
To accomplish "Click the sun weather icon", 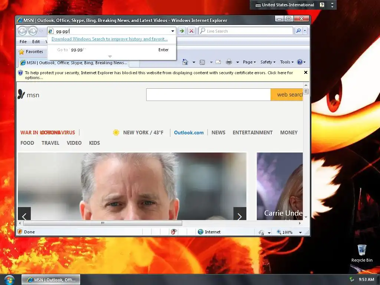I will point(116,132).
